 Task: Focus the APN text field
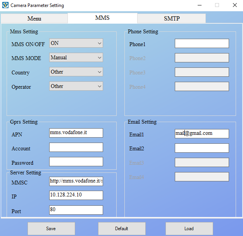(76, 133)
